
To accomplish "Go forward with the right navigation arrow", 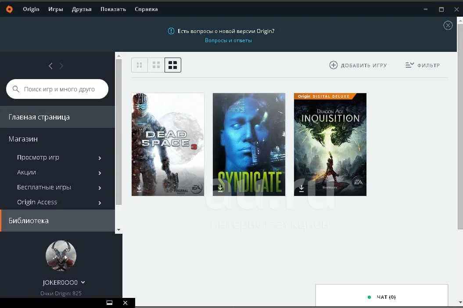I will pyautogui.click(x=61, y=66).
